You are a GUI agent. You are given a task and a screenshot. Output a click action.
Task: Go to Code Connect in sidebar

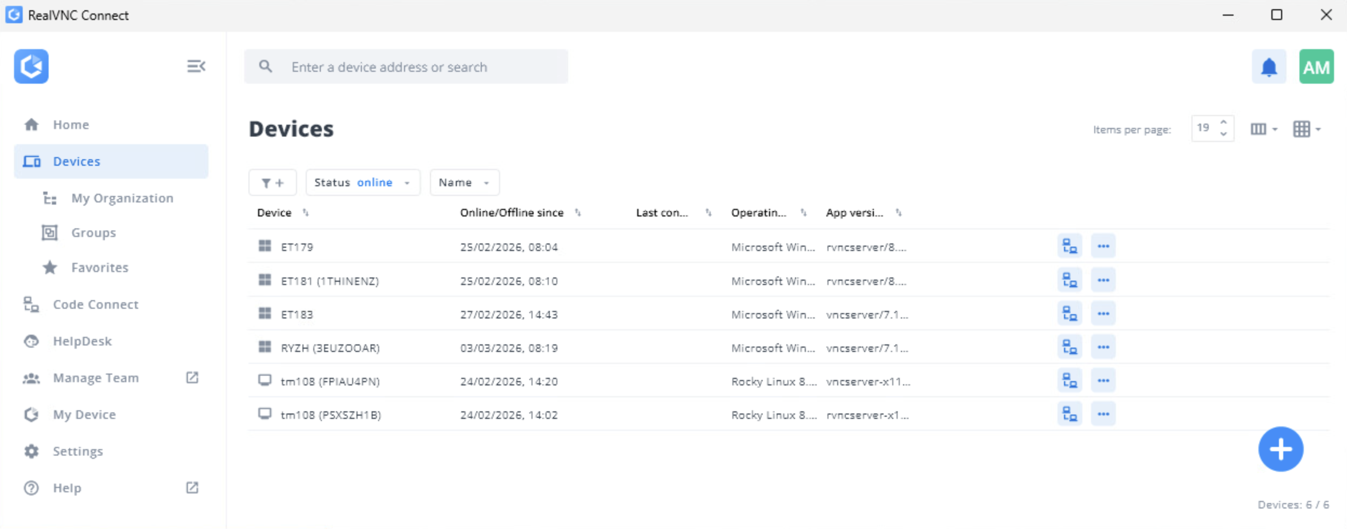(96, 304)
